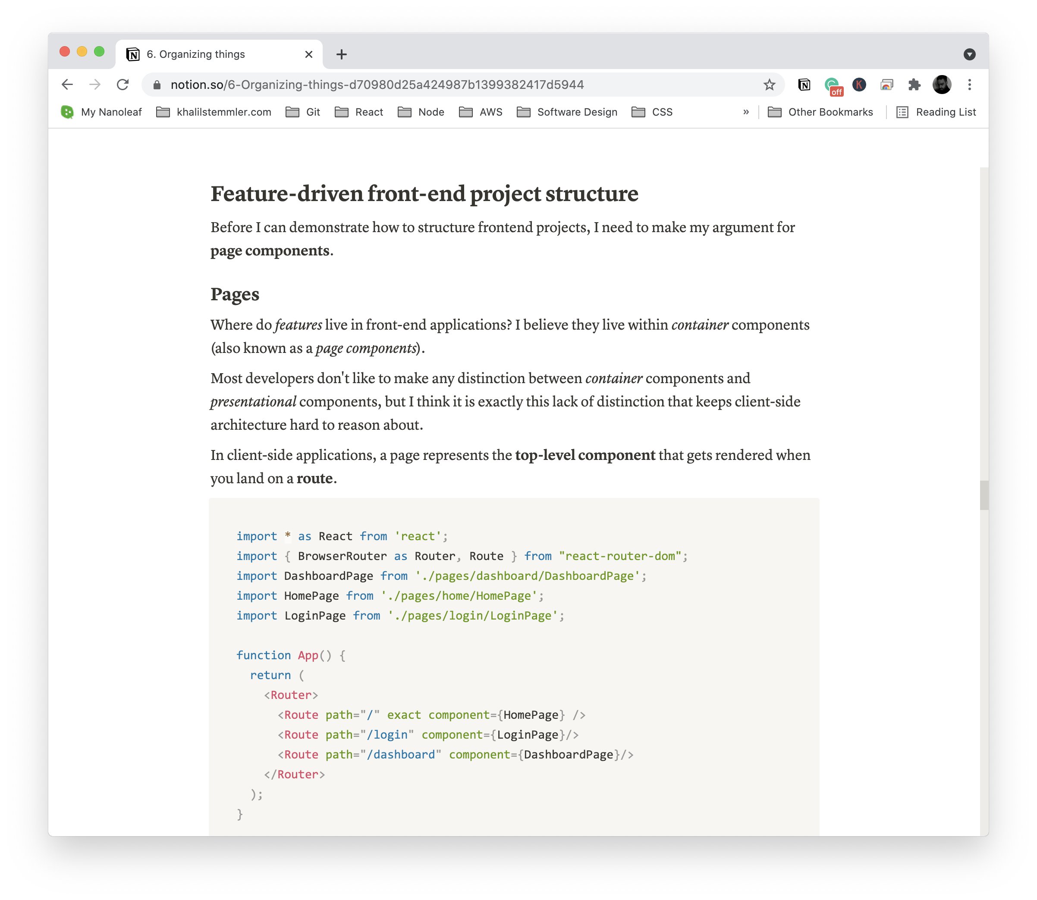Screen dimensions: 1037x900
Task: Open Chrome's three-dot menu
Action: pos(969,85)
